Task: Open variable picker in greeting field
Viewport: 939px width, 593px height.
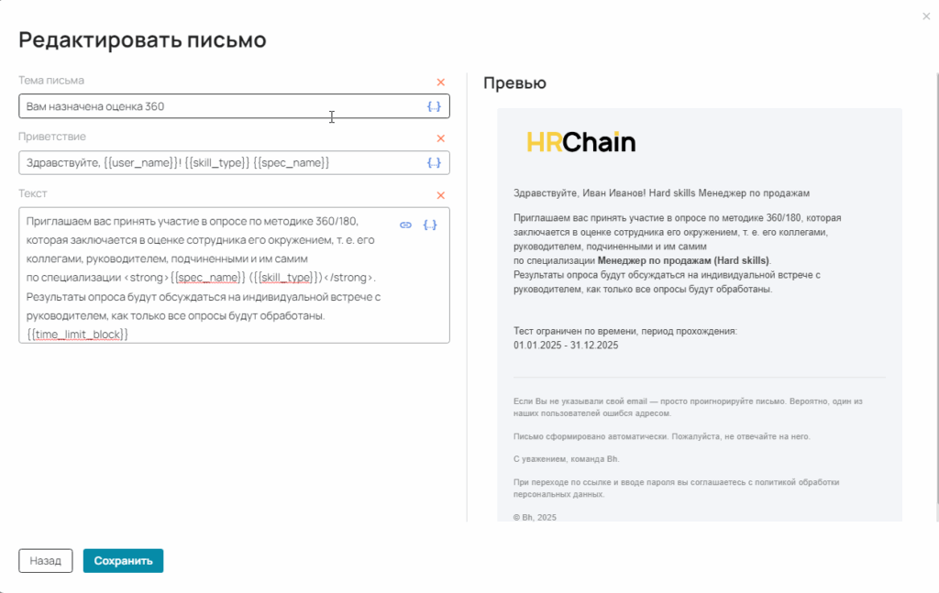Action: (434, 163)
